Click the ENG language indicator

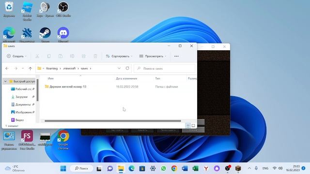(x=265, y=168)
